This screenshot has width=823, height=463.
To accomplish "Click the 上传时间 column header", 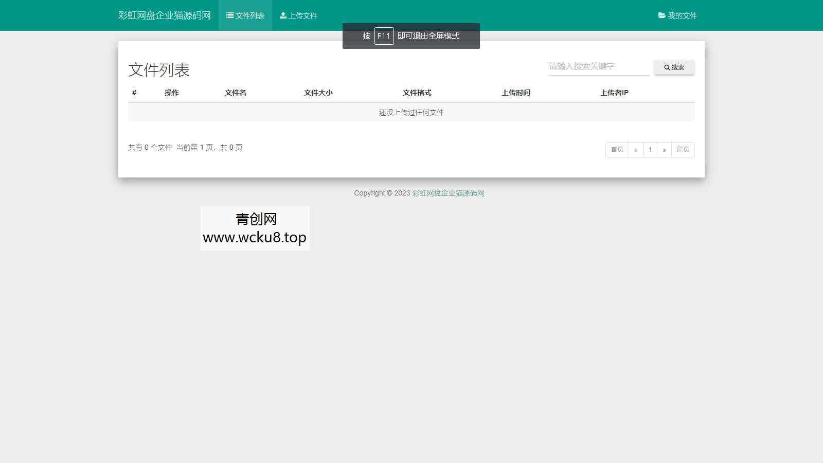I will (516, 93).
